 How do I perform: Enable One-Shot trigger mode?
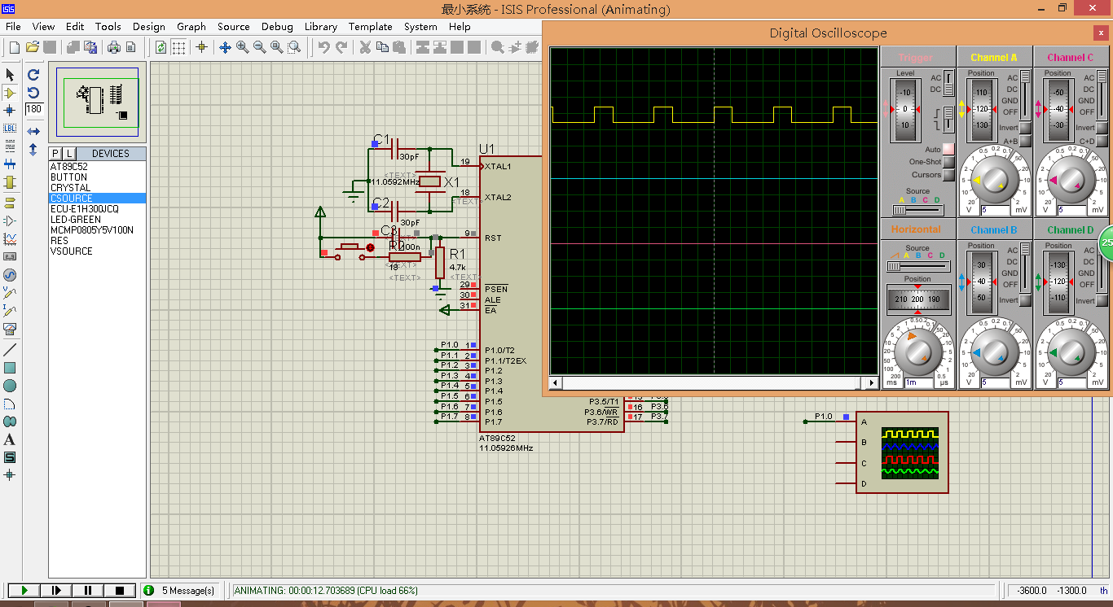(948, 162)
